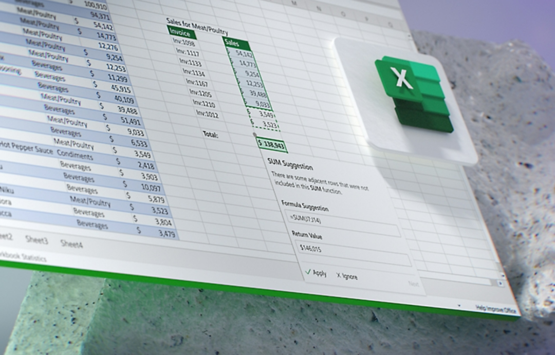Click the green Excel logo icon

(414, 94)
